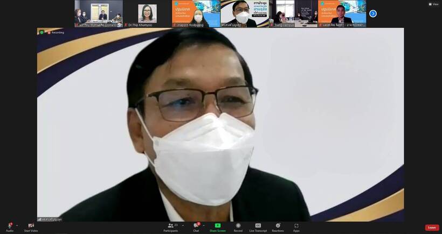Select the meeting-room thumbnail labeled Online10
The width and height of the screenshot is (442, 234).
point(99,13)
